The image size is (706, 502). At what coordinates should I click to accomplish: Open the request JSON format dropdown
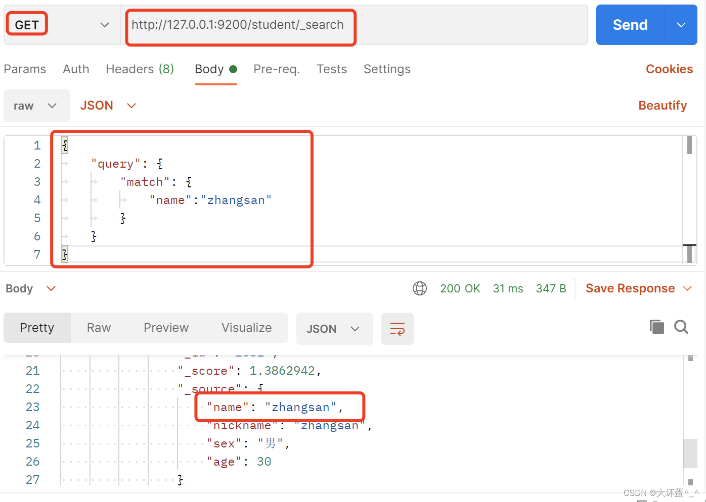tap(108, 106)
